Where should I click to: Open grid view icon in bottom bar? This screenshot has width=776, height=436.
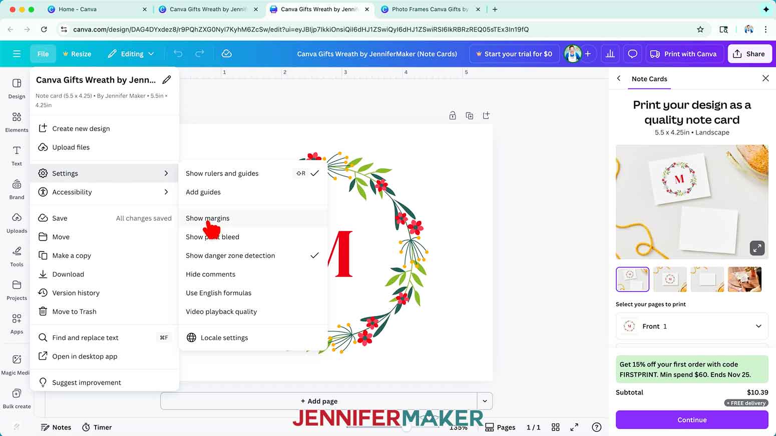point(555,427)
